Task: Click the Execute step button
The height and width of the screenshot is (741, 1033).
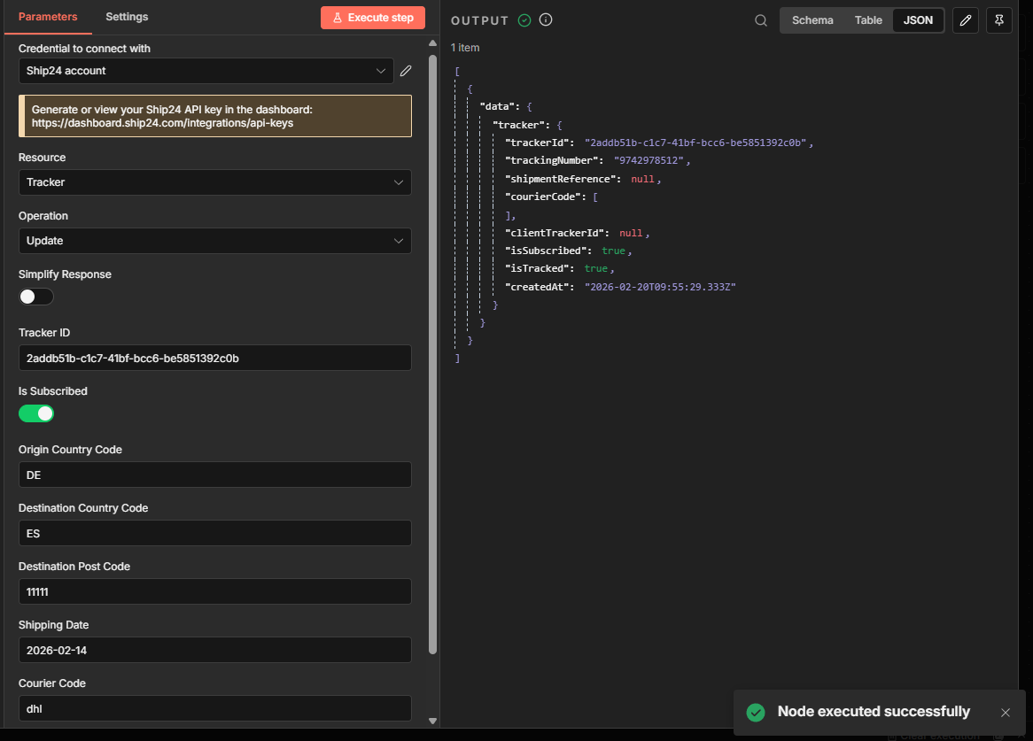Action: coord(373,18)
